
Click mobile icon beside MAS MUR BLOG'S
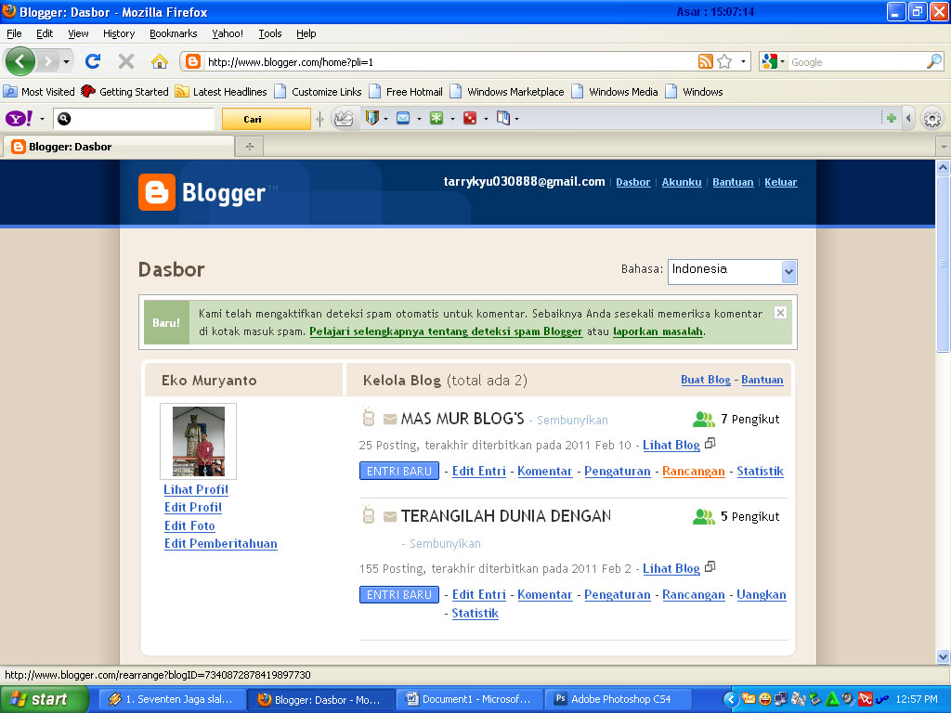coord(368,417)
